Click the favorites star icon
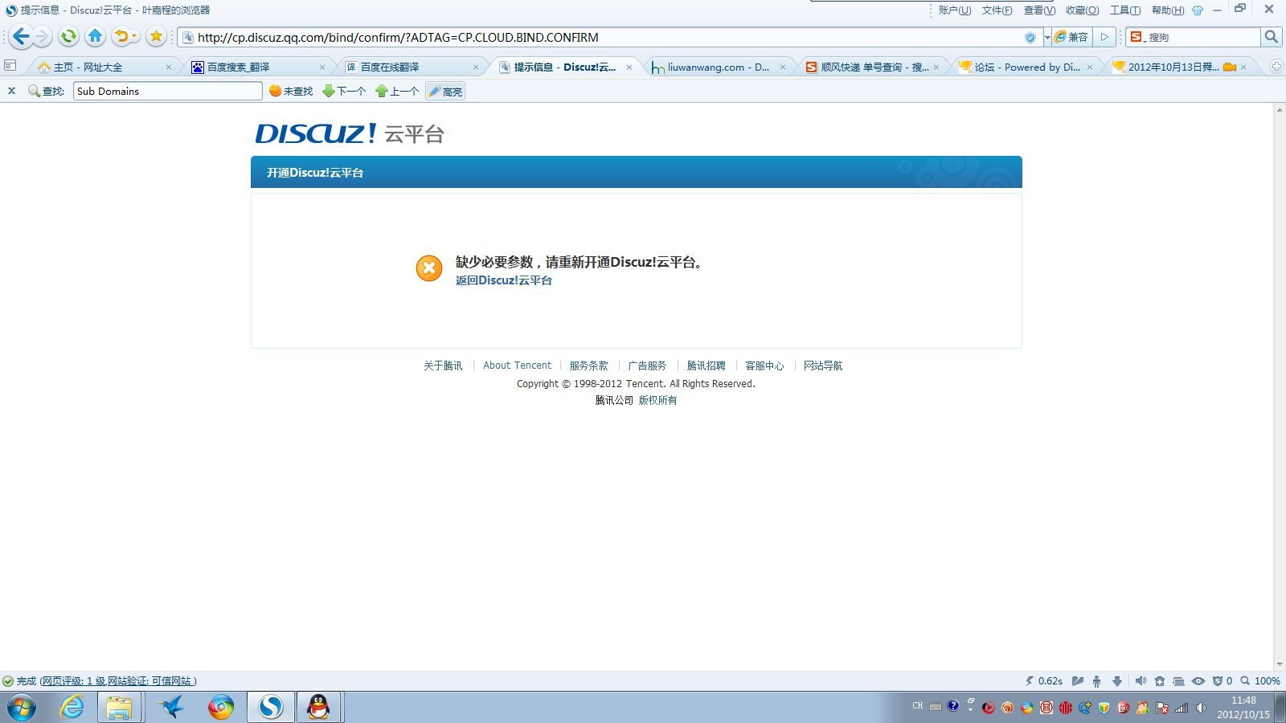Screen dimensions: 1286x723 (x=156, y=36)
